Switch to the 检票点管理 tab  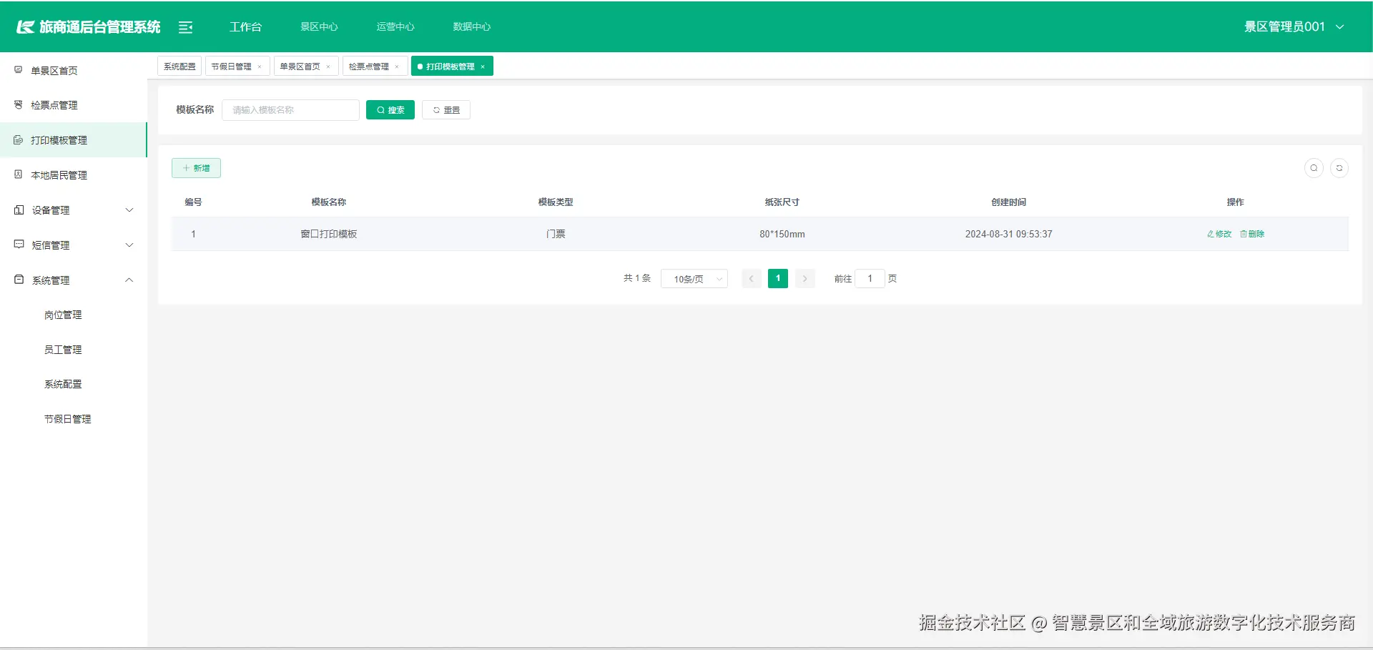tap(369, 67)
